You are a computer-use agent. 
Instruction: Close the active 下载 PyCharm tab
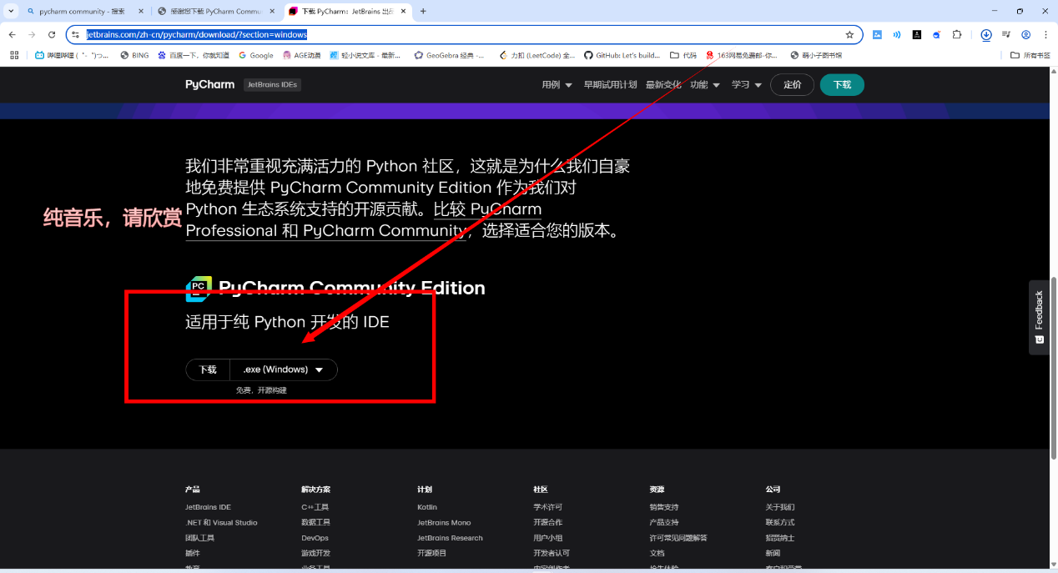tap(404, 11)
